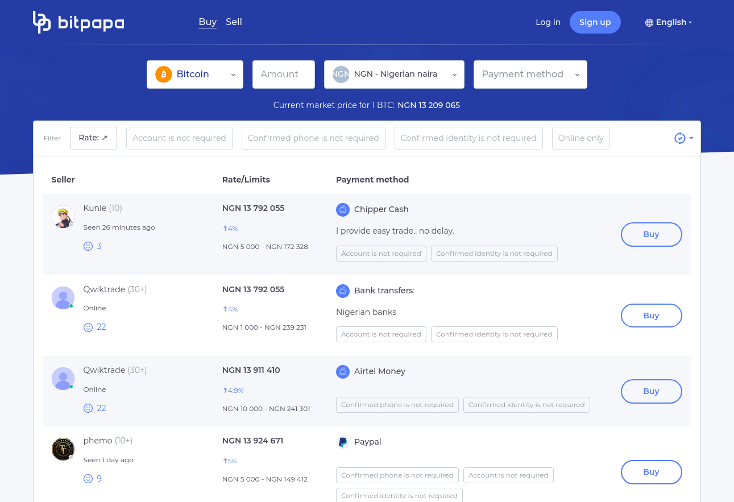Focus the Amount input field
734x502 pixels.
(x=284, y=74)
